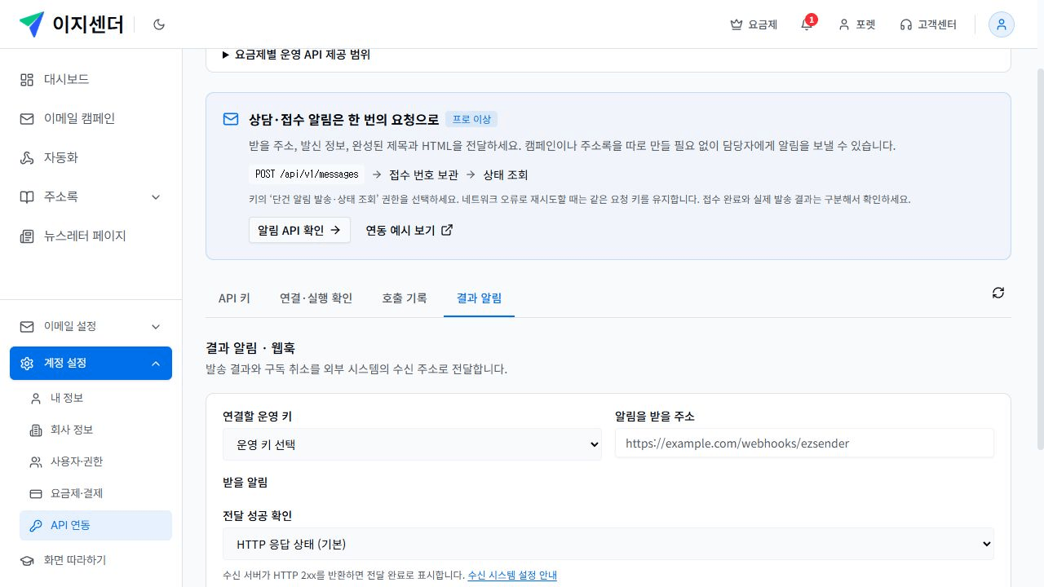Expand 요금제별 운영 API 제공 범위
Viewport: 1044px width, 587px height.
[296, 55]
